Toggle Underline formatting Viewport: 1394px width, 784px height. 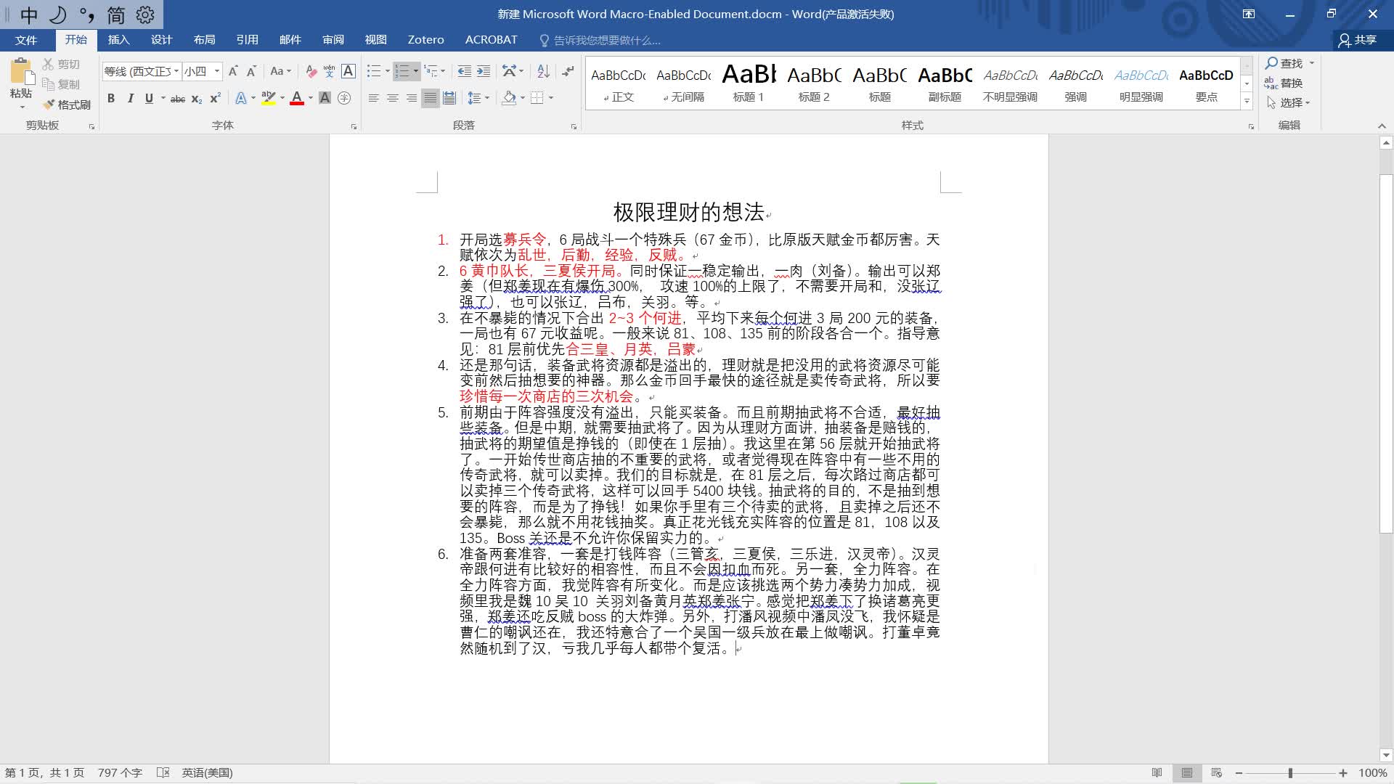point(149,98)
